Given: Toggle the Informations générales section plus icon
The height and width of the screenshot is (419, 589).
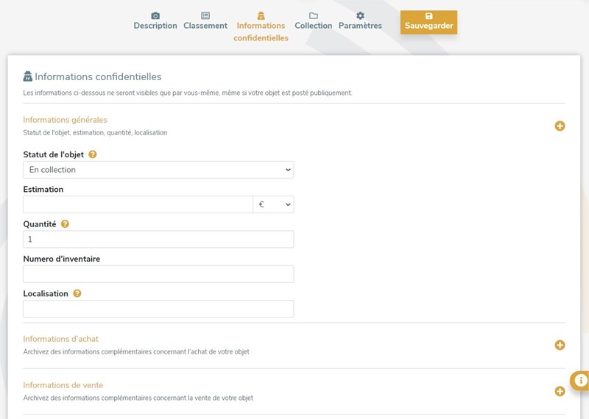Looking at the screenshot, I should [x=560, y=126].
